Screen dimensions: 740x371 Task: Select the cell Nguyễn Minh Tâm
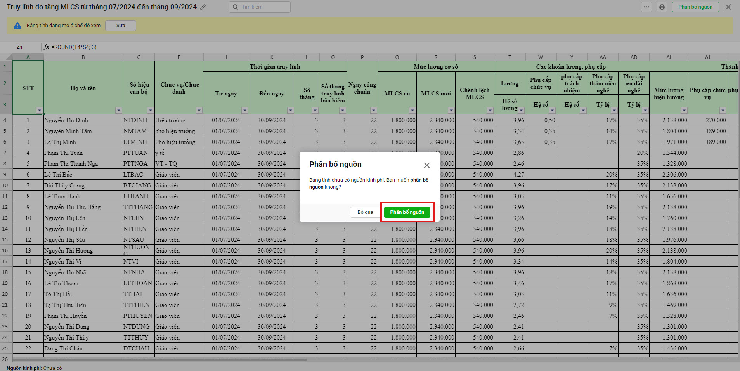coord(83,131)
